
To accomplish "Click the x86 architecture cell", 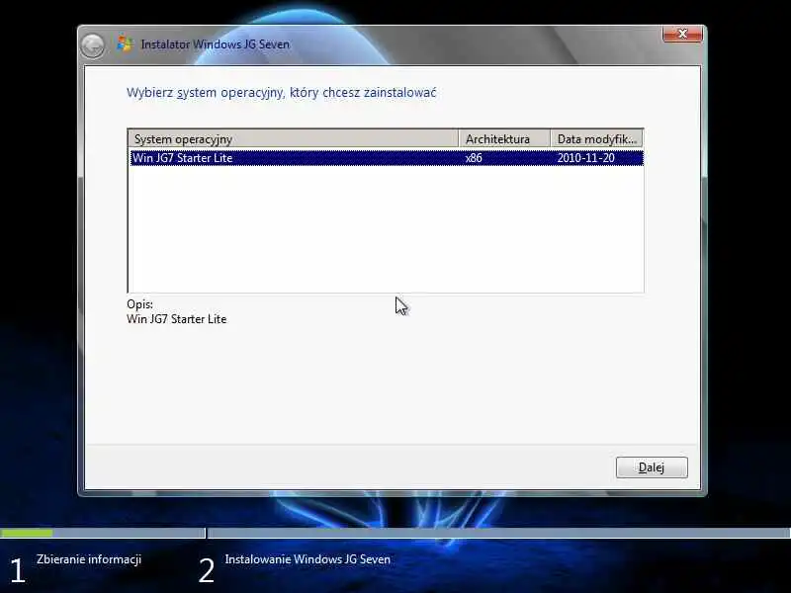I will [474, 158].
